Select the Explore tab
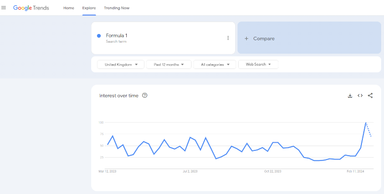Image resolution: width=384 pixels, height=194 pixels. point(89,8)
